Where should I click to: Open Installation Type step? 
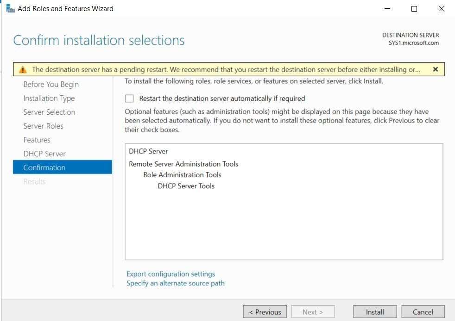coord(49,98)
